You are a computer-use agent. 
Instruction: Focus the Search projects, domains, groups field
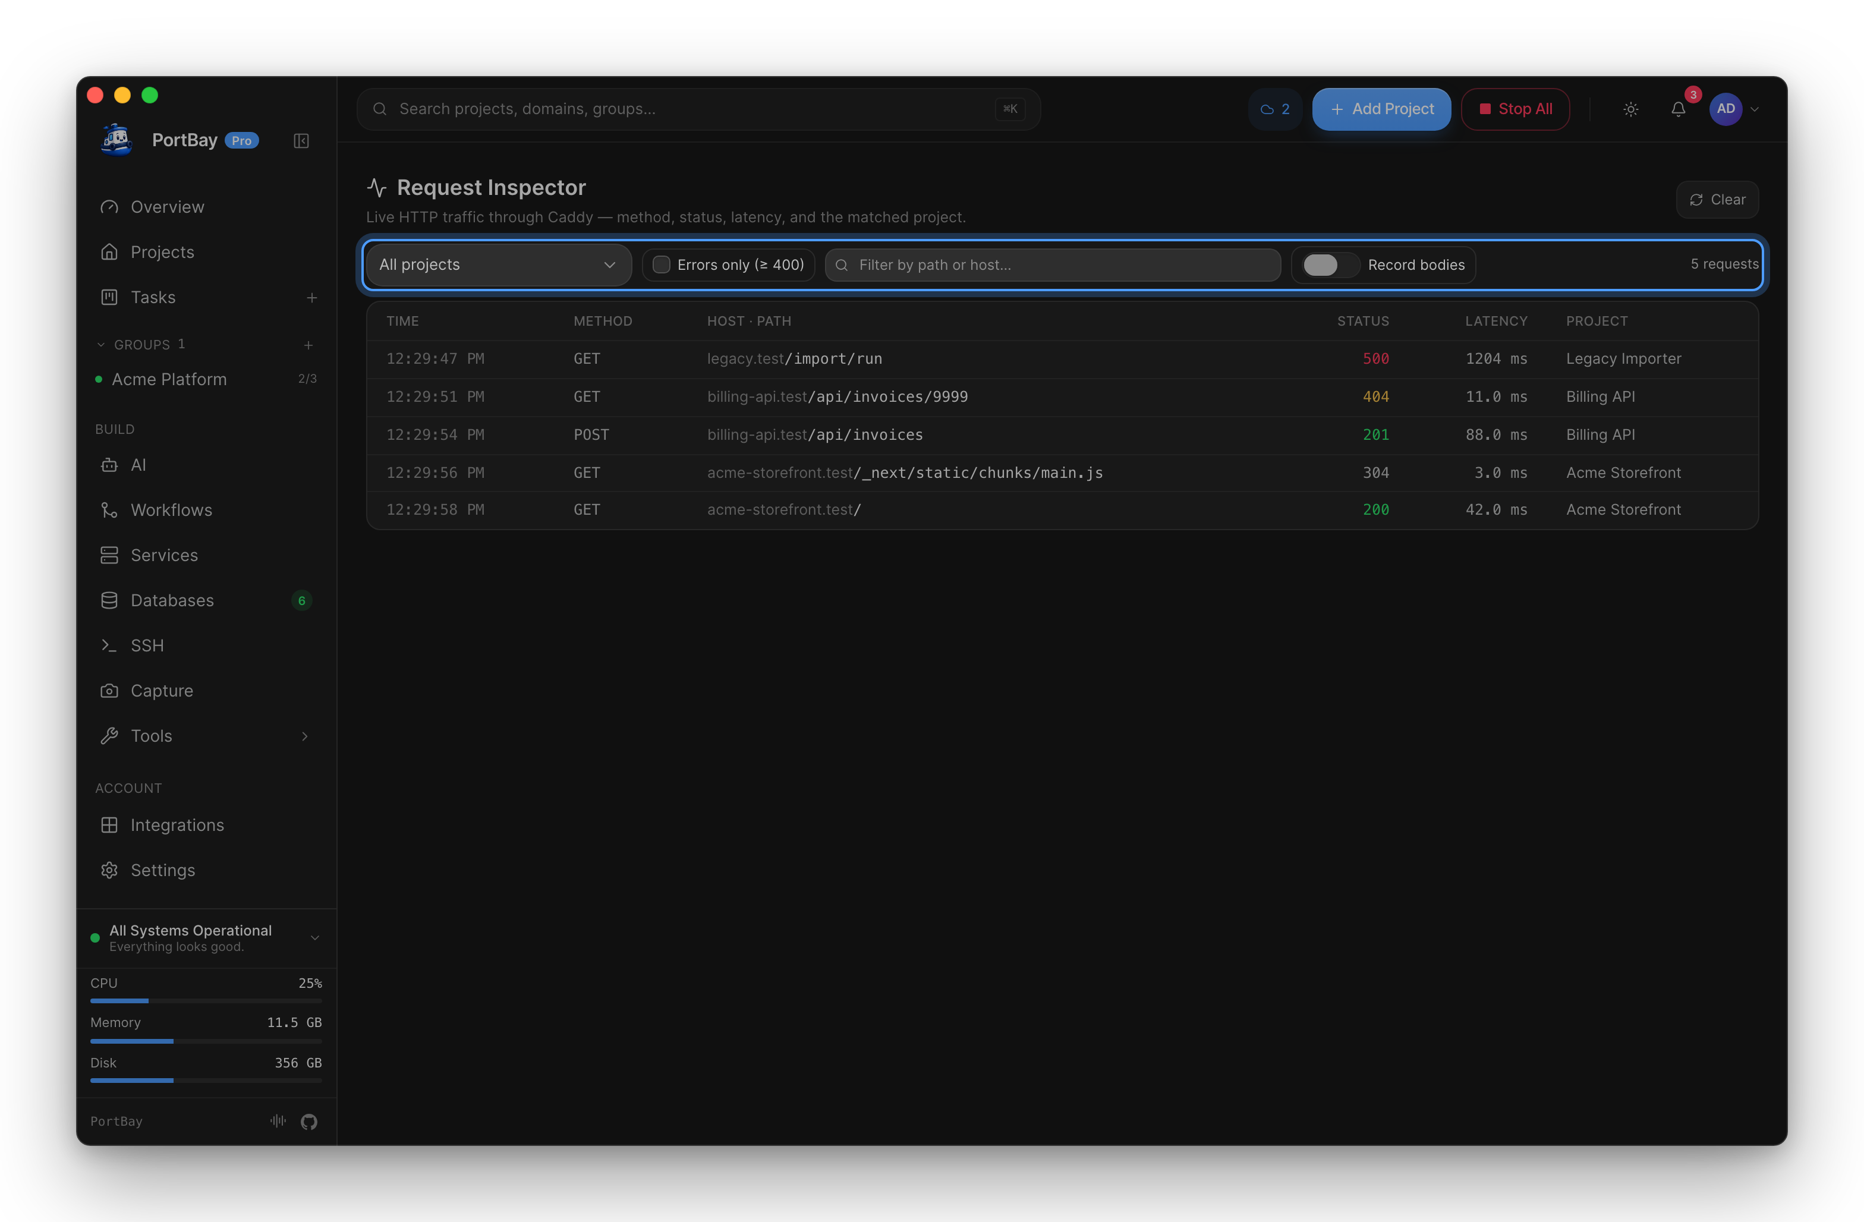pyautogui.click(x=698, y=109)
